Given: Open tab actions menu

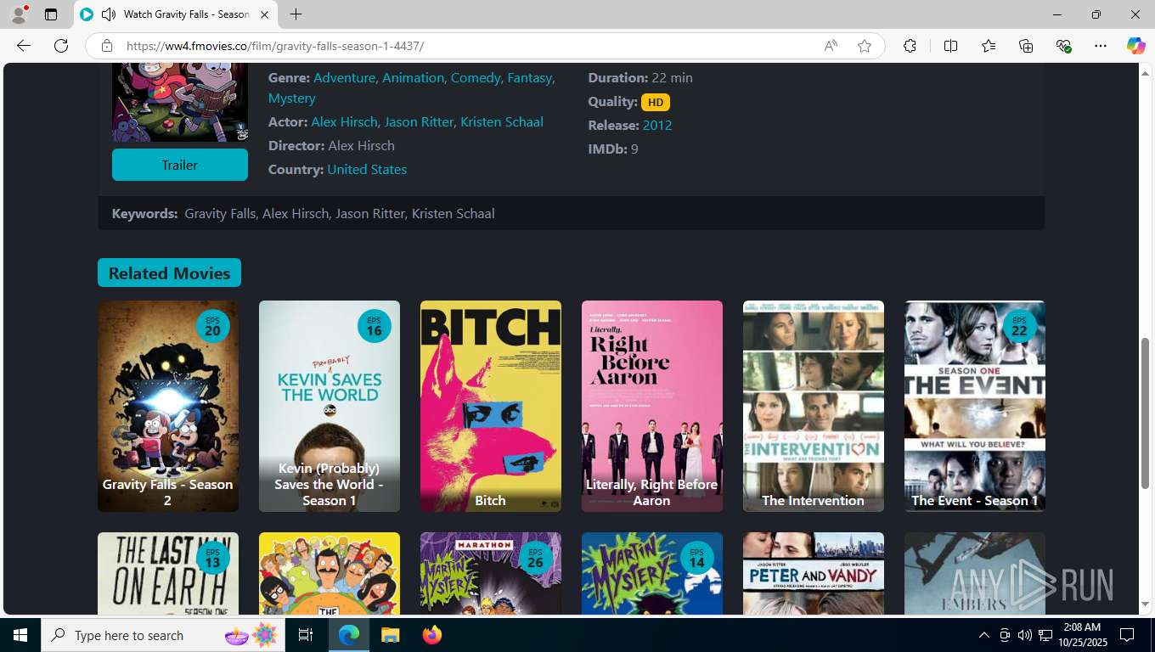Looking at the screenshot, I should [x=51, y=14].
